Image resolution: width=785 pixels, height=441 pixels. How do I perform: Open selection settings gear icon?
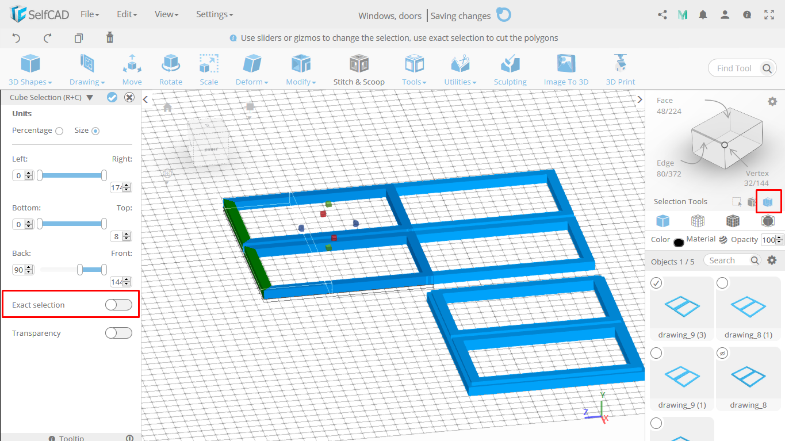point(772,101)
